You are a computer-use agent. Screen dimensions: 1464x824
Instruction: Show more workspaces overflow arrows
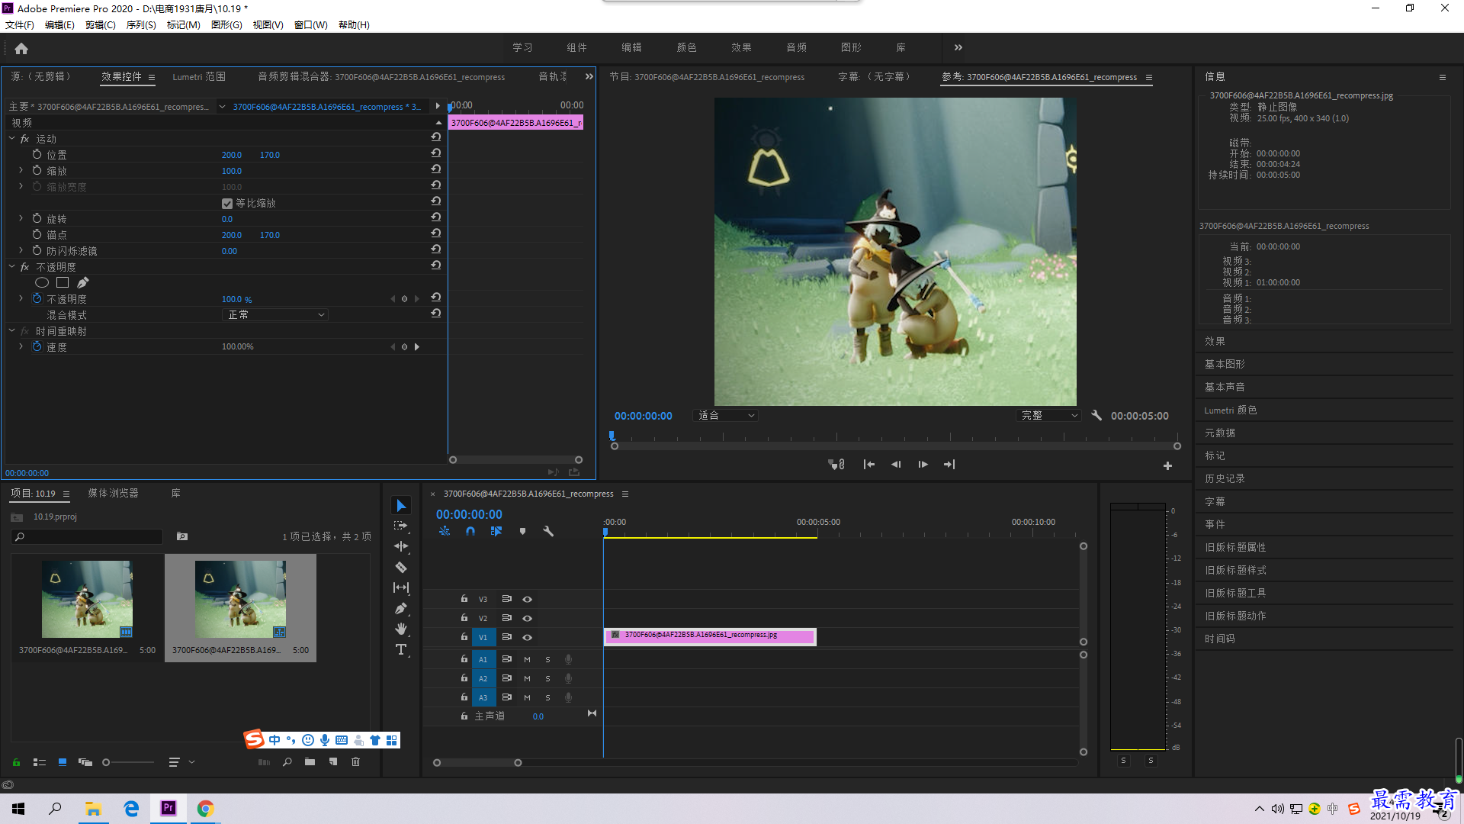[958, 47]
